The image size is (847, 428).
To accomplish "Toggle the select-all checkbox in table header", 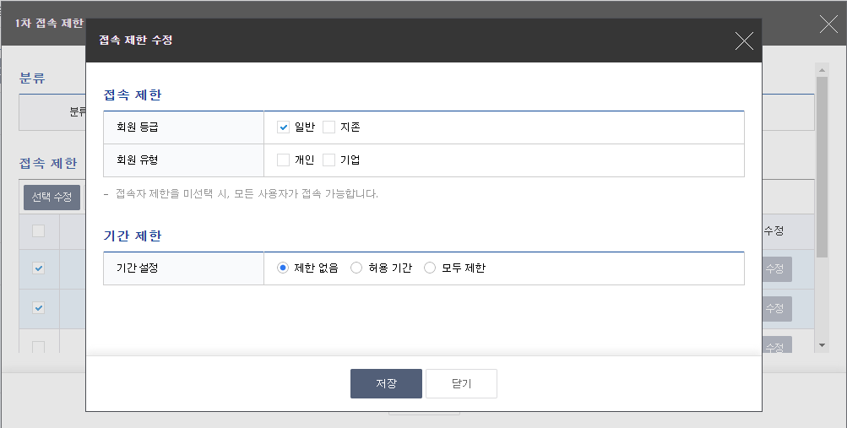I will click(39, 230).
